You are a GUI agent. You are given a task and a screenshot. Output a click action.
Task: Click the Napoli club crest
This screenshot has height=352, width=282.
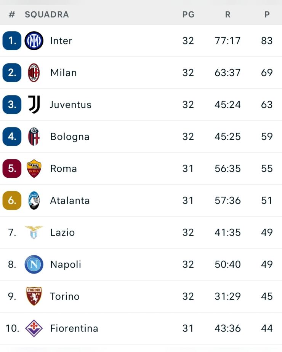click(x=34, y=264)
